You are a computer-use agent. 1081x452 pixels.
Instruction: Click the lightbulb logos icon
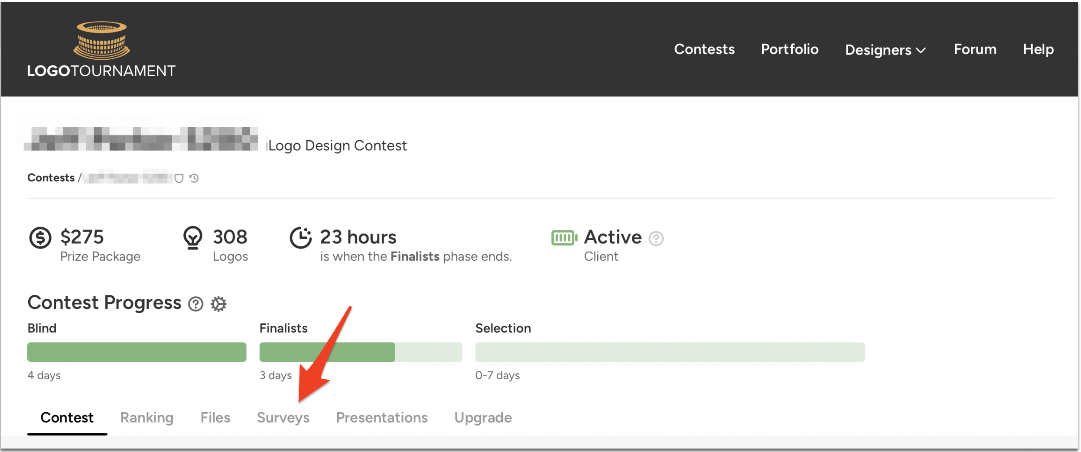click(193, 238)
